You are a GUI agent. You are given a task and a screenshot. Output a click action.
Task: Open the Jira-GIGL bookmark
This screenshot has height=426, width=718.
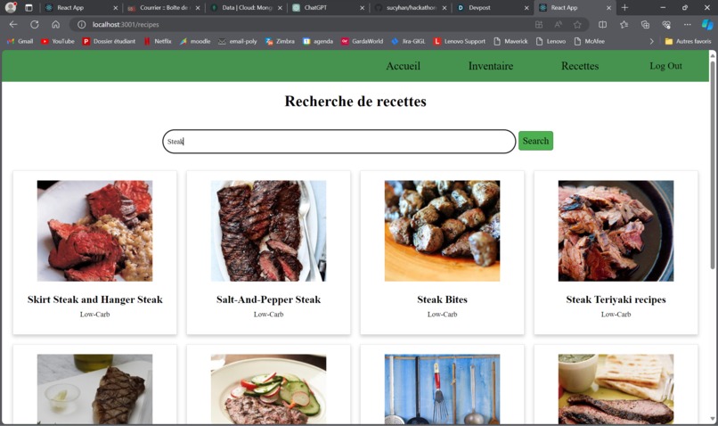(408, 41)
